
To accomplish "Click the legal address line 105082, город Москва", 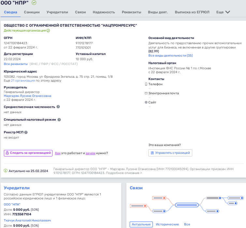I will tap(58, 76).
